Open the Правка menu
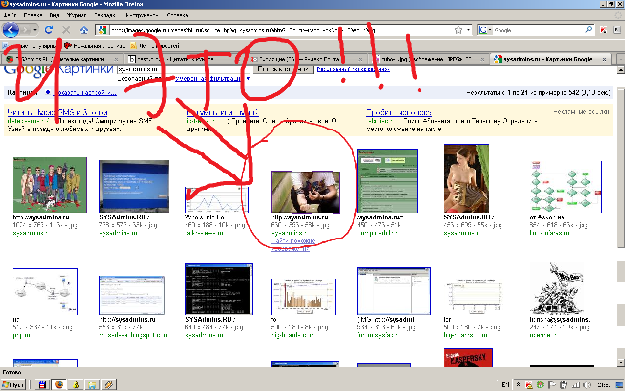625x391 pixels. pyautogui.click(x=33, y=15)
